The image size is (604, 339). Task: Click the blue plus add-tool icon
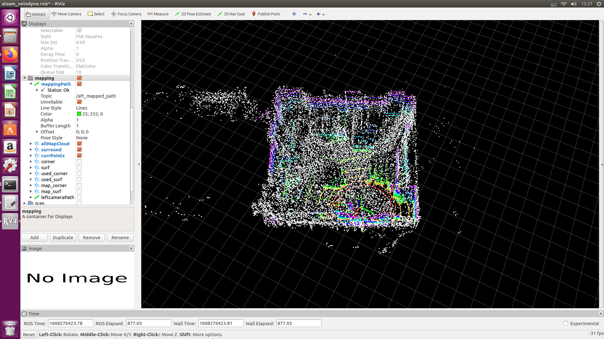pyautogui.click(x=294, y=14)
